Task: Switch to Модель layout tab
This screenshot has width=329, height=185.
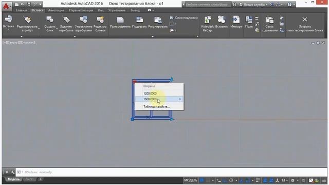Action: 13,179
